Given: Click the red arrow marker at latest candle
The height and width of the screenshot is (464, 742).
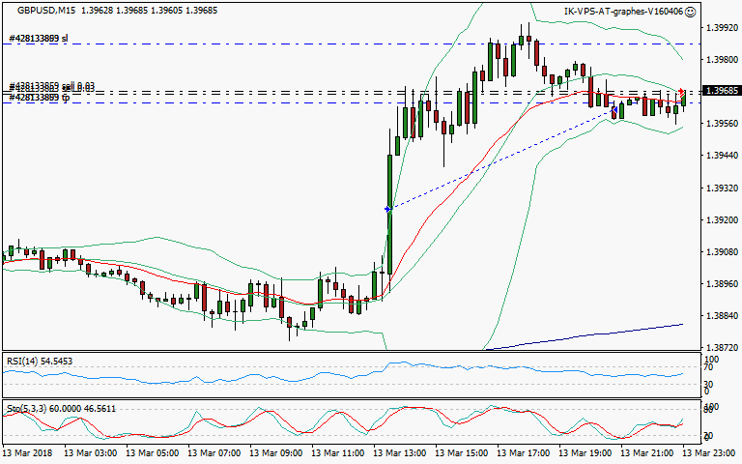Looking at the screenshot, I should click(x=682, y=92).
